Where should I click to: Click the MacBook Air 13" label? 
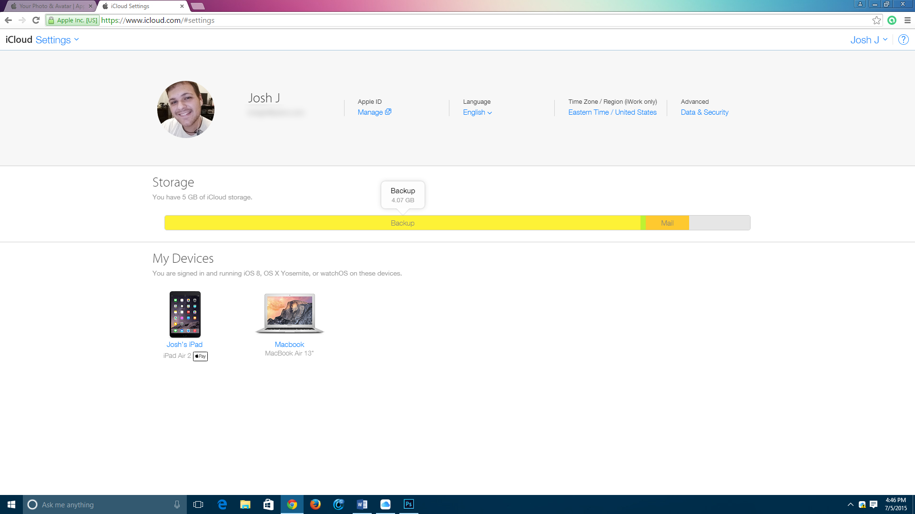[289, 354]
